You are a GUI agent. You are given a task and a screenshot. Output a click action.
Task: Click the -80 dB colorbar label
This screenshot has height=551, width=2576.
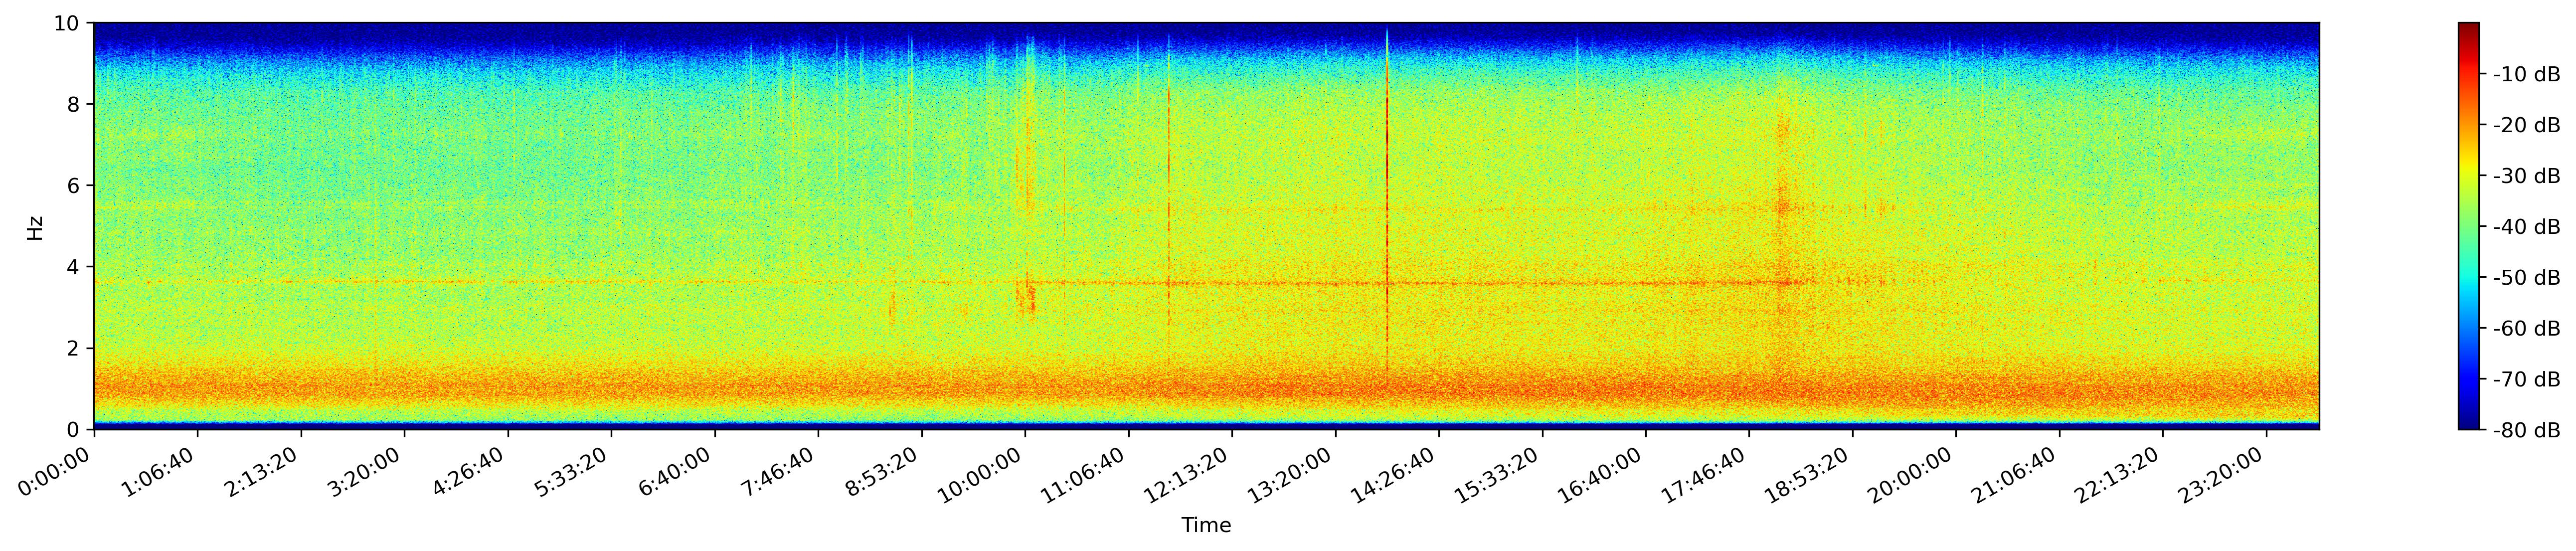[2526, 430]
